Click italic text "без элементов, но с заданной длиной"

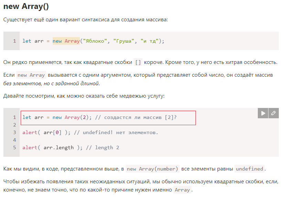(51, 84)
